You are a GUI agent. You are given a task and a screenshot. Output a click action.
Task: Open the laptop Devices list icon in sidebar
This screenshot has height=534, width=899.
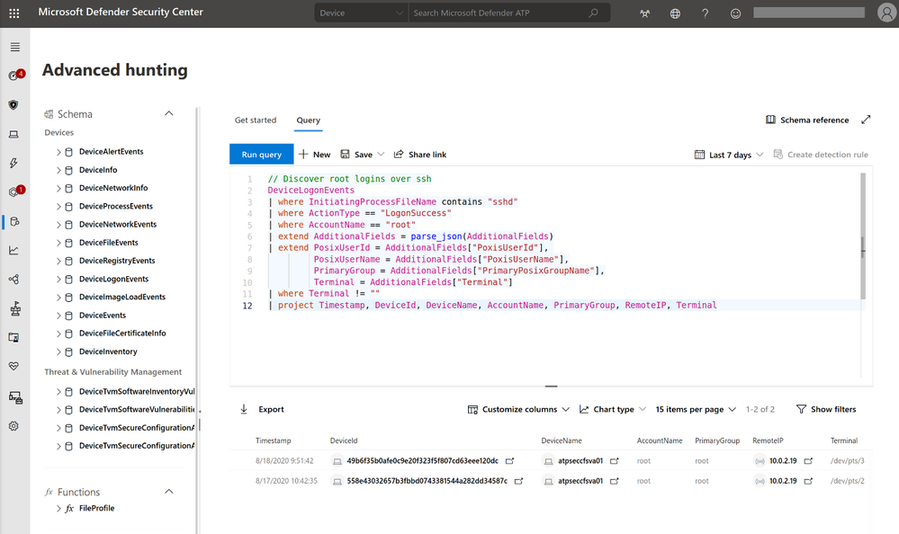pyautogui.click(x=13, y=134)
